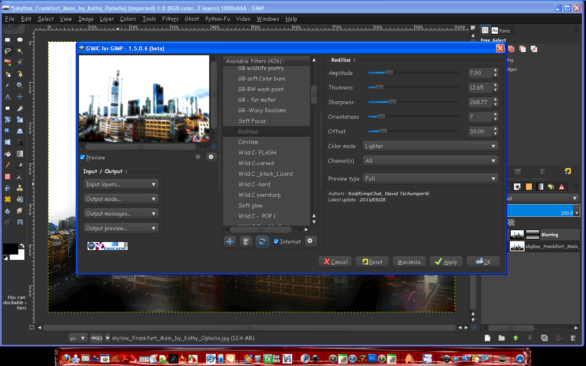Select the Bucket Fill tool
The width and height of the screenshot is (586, 366).
[7, 154]
